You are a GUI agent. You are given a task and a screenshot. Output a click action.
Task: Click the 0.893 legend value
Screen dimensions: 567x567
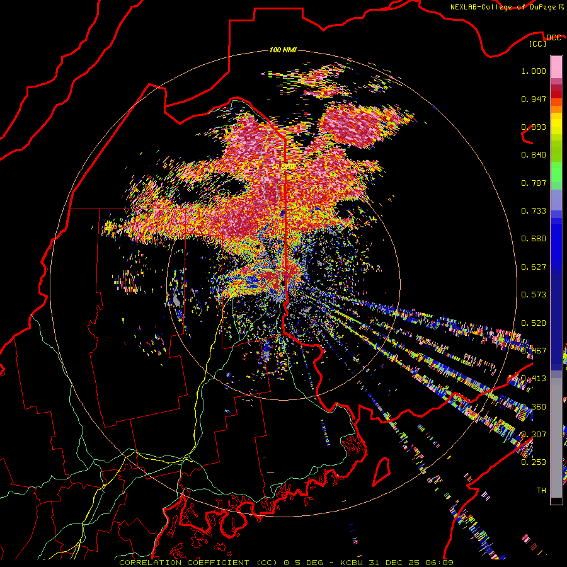tap(534, 127)
